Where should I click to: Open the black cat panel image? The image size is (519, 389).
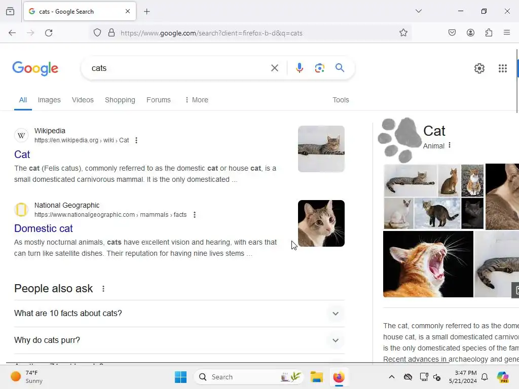472,213
